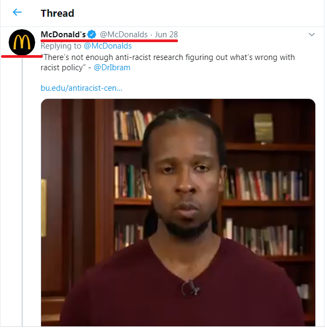Viewport: 325px width, 328px height.
Task: Open the McDonald's golden arches avatar
Action: click(x=22, y=42)
